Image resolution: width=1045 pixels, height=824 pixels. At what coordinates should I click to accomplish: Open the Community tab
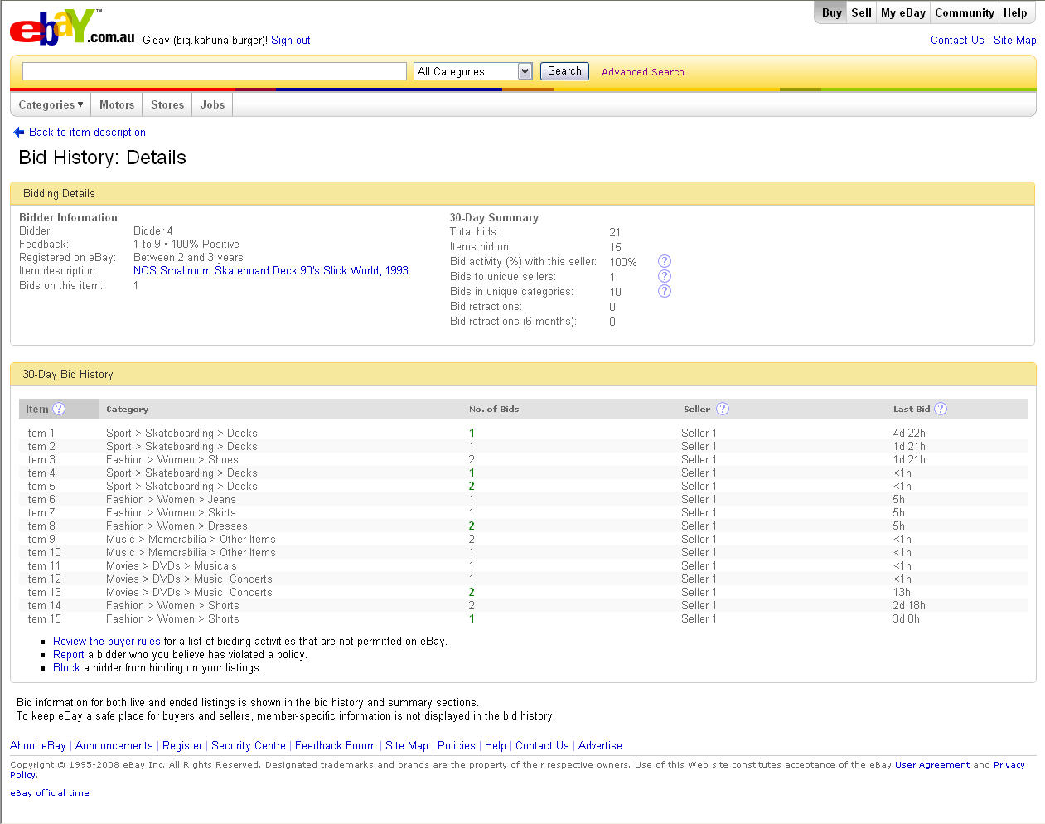click(965, 12)
